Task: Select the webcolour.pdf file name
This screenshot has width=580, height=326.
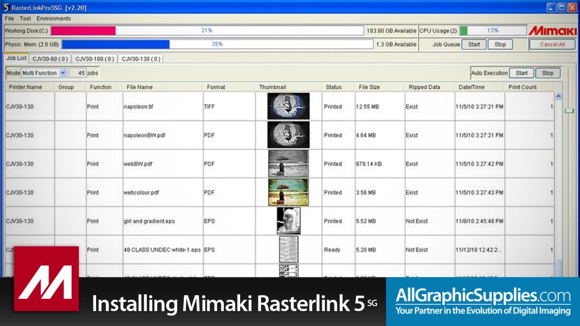Action: (x=141, y=192)
